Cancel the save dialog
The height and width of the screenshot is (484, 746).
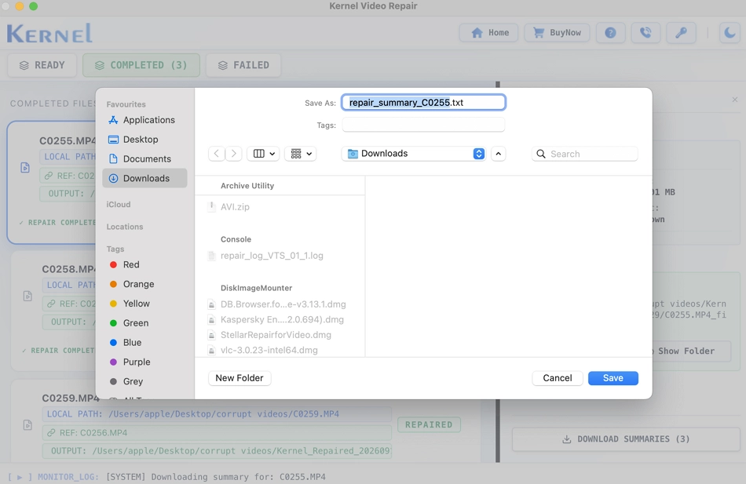click(558, 378)
